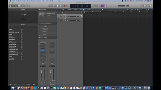This screenshot has height=90, width=161.
Task: Open Spotlight search in menu bar
Action: click(145, 1)
